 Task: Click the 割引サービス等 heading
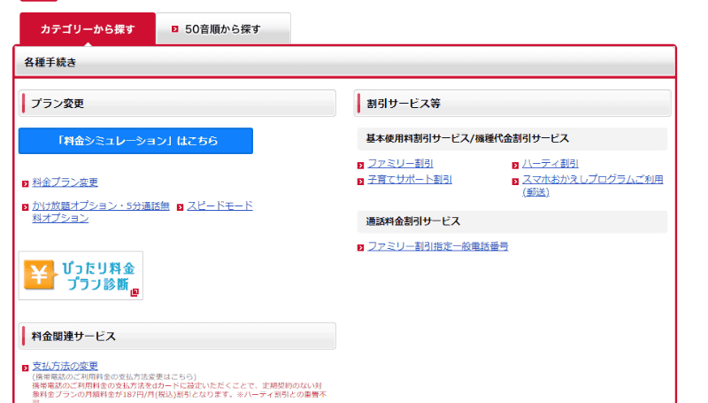pyautogui.click(x=512, y=104)
